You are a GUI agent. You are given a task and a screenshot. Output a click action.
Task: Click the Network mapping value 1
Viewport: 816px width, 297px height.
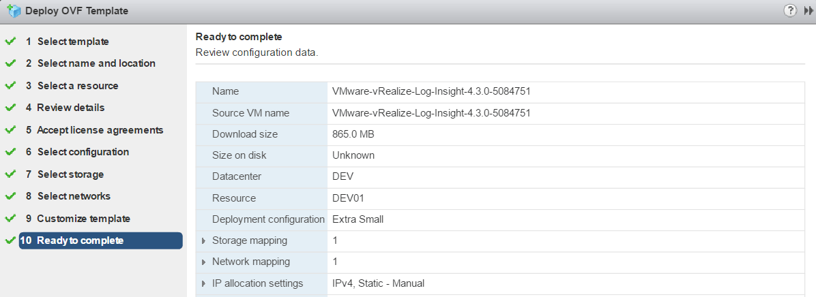click(x=334, y=262)
